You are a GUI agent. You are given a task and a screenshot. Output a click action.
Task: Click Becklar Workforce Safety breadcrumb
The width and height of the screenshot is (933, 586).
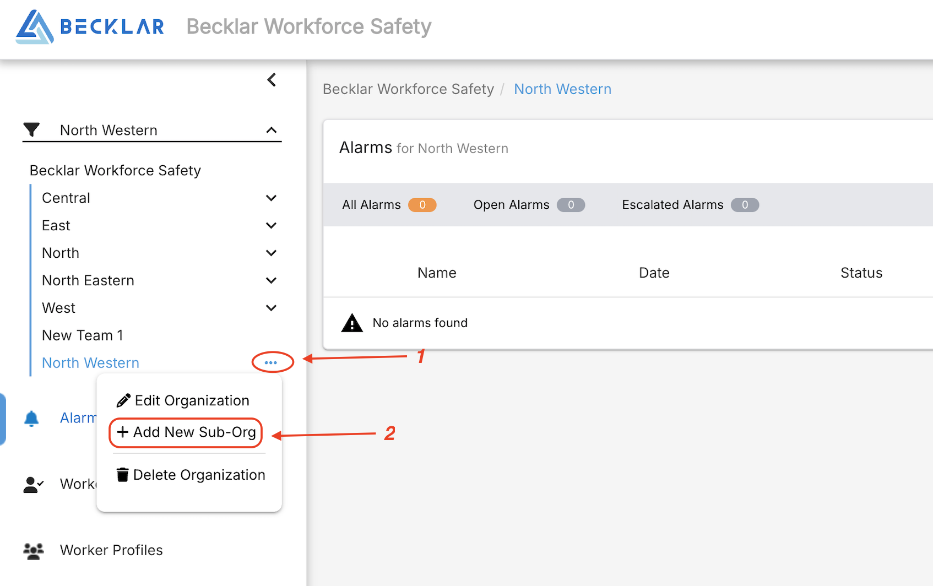(408, 89)
